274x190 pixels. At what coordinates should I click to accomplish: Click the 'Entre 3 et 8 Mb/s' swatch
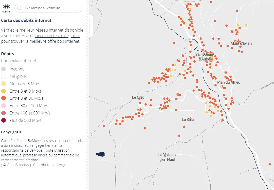(x=4, y=91)
